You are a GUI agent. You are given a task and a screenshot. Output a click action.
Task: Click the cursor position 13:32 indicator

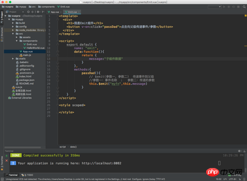click(219, 179)
